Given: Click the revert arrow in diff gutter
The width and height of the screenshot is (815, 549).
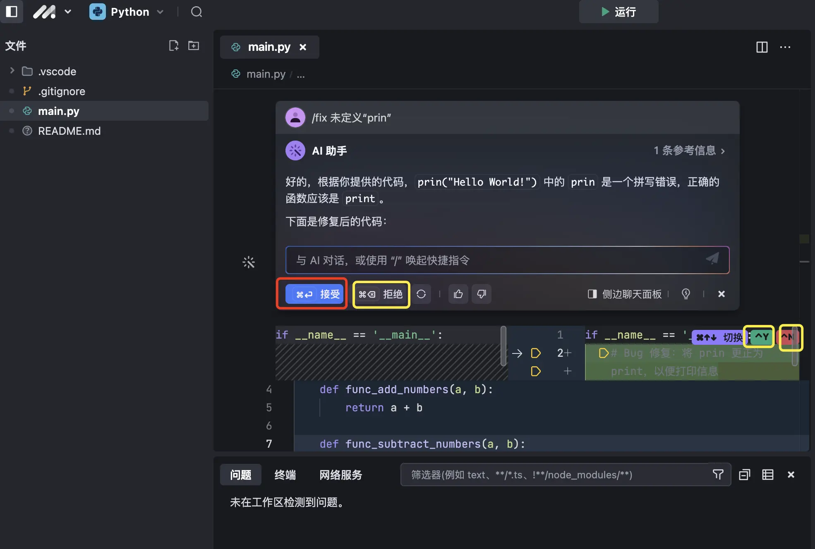Looking at the screenshot, I should pyautogui.click(x=517, y=353).
